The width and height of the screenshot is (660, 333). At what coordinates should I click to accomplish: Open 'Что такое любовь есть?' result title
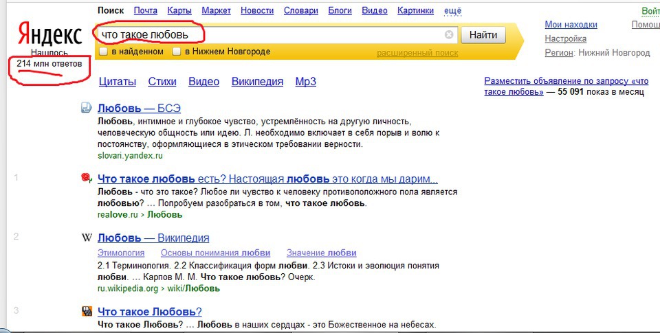(267, 179)
